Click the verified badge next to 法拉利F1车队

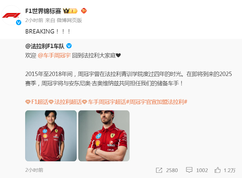coord(69,46)
